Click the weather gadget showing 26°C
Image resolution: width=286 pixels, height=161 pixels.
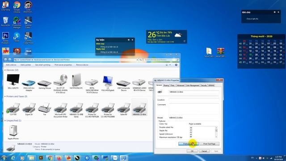tap(166, 37)
